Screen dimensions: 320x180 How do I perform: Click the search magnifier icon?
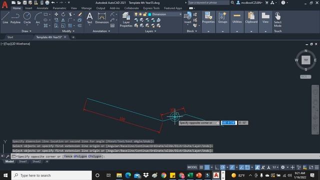pos(232,2)
